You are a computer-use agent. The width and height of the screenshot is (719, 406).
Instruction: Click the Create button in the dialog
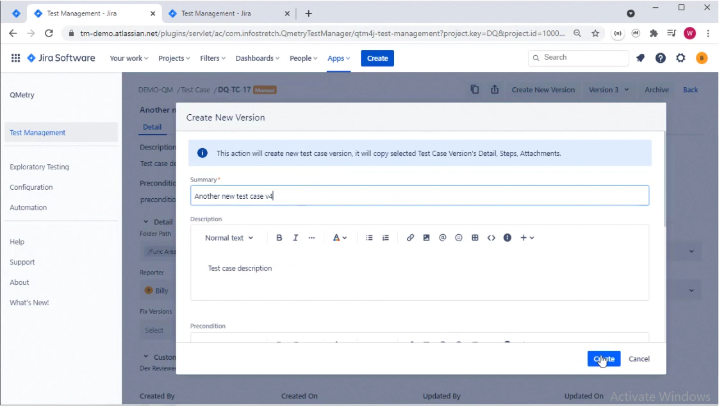click(x=603, y=359)
